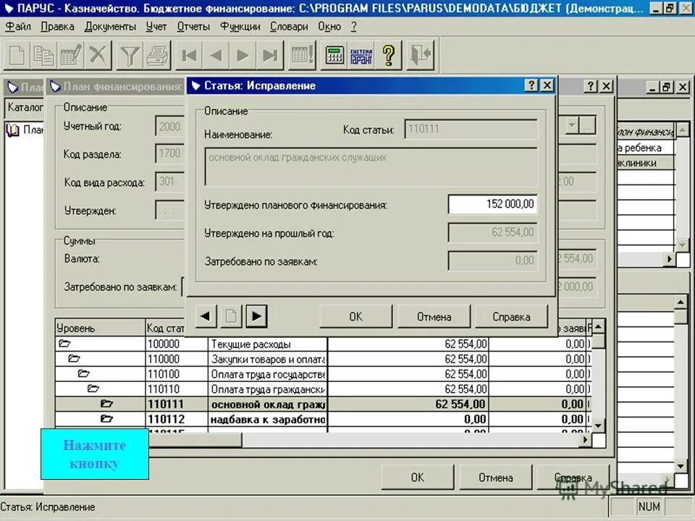Click folder icon of row 110100
This screenshot has width=695, height=521.
tap(84, 373)
